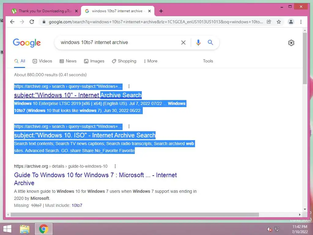Share this page icon in address bar
This screenshot has height=235, width=313.
[x=269, y=22]
